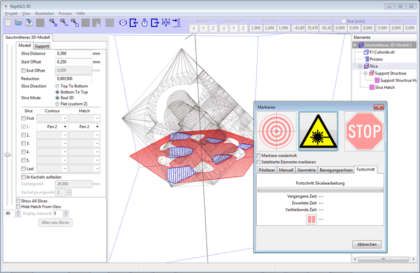This screenshot has width=420, height=273.
Task: Click the red STOP sign button
Action: (364, 131)
